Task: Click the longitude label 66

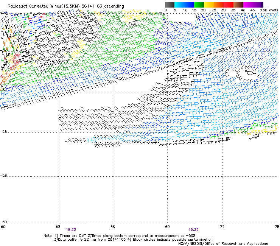Action: pyautogui.click(x=113, y=227)
